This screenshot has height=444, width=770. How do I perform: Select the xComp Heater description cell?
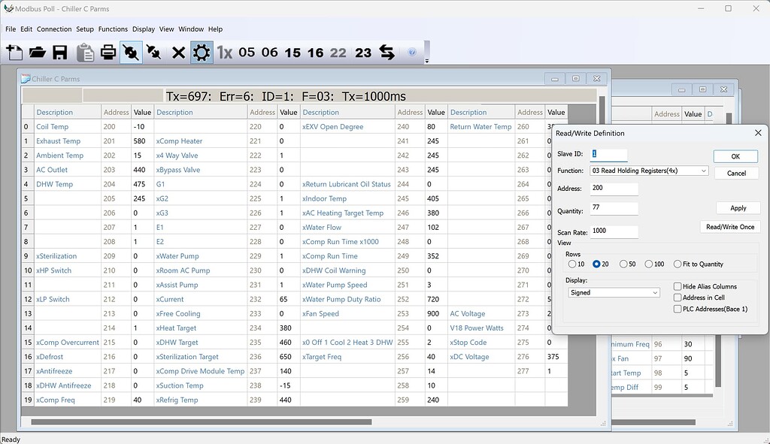200,140
